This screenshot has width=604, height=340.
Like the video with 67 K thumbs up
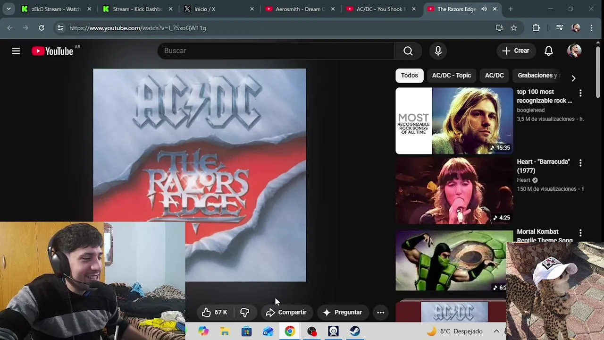[214, 312]
